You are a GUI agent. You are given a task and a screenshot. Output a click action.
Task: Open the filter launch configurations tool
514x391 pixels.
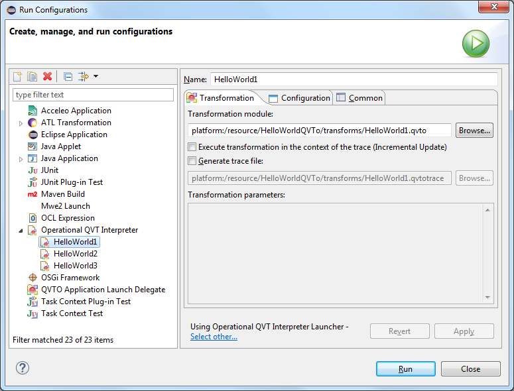coord(84,76)
